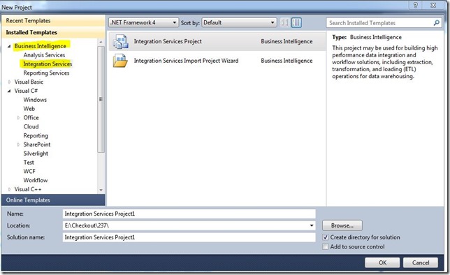
Task: Click the template tree scrollbar thumb
Action: coord(101,99)
